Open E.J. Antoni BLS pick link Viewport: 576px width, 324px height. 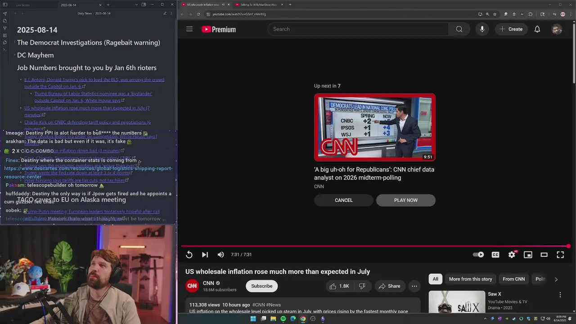pos(94,83)
